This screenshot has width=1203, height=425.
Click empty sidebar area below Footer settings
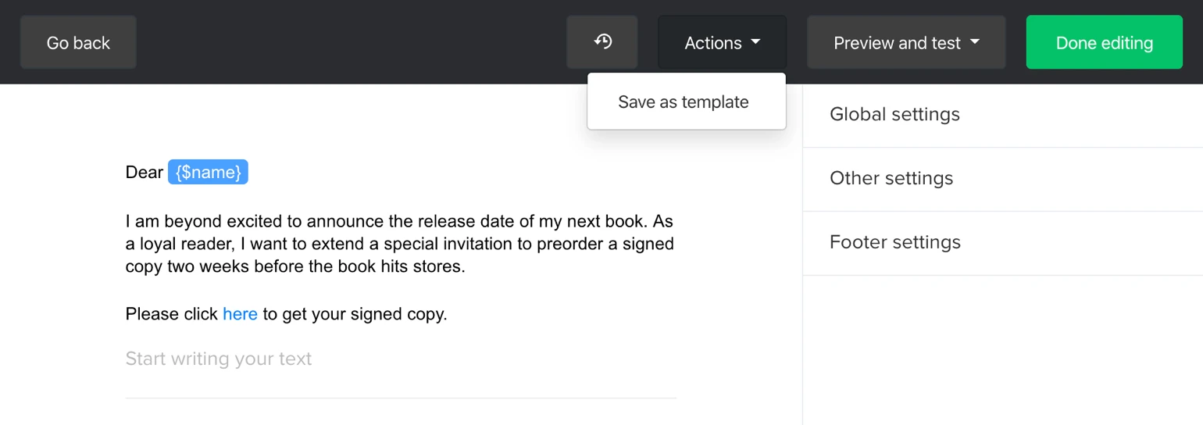[1002, 352]
